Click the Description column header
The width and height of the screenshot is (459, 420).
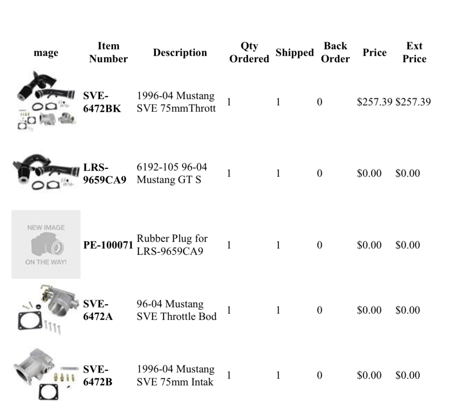click(x=180, y=53)
